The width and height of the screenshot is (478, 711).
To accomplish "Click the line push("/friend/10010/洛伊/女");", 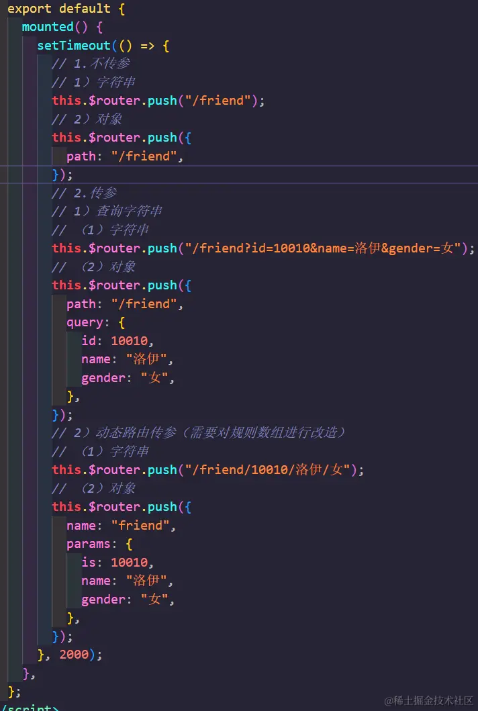I will point(207,470).
